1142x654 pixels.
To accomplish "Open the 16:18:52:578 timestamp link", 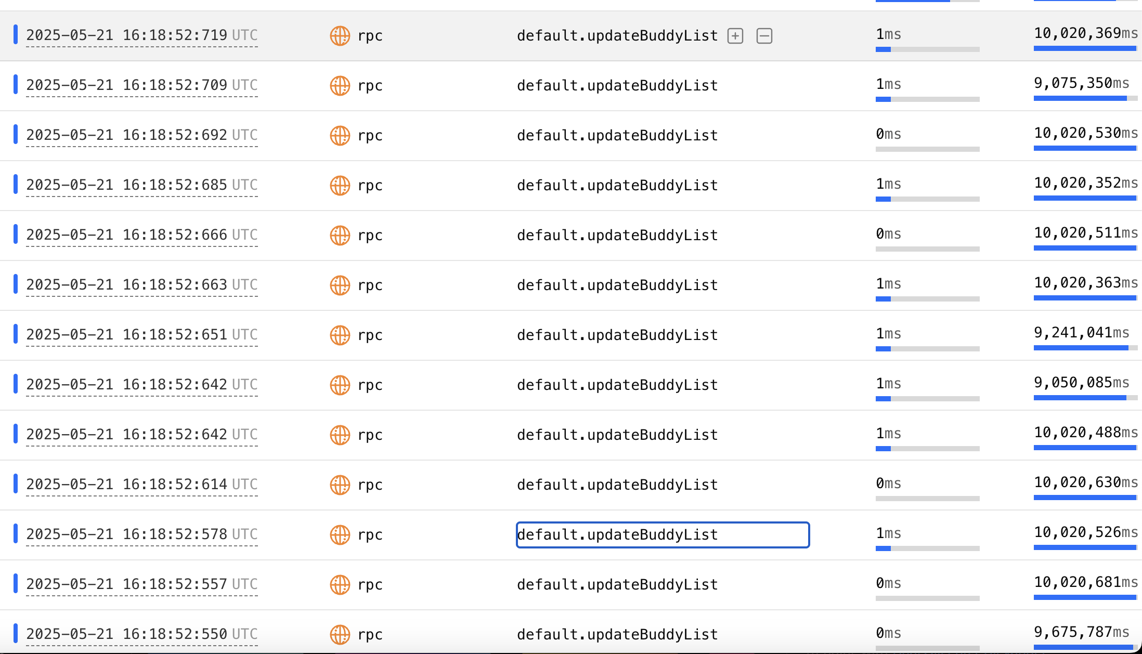I will [x=142, y=534].
